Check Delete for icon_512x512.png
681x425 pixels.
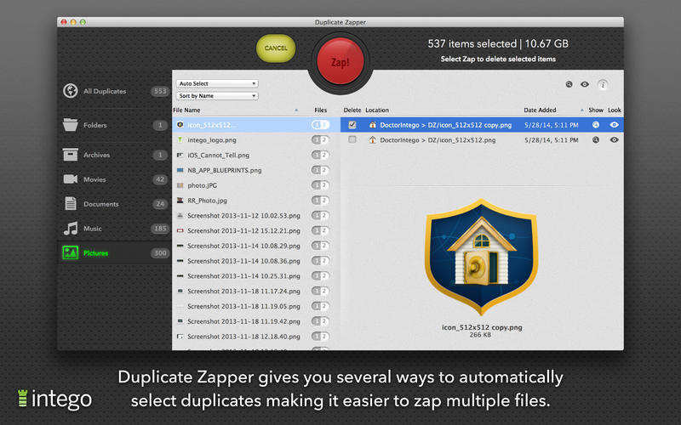[352, 139]
